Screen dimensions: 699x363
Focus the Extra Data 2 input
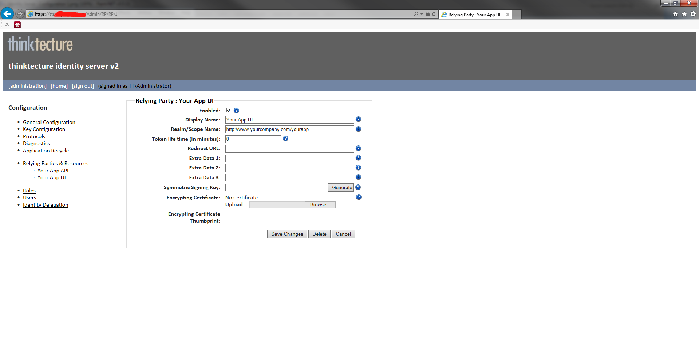289,168
